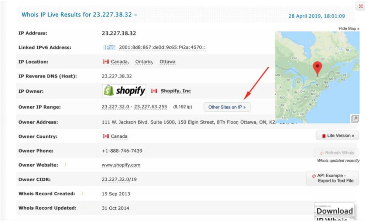
Task: Click the info icon next to Whois Record Updated
Action: [x=84, y=208]
